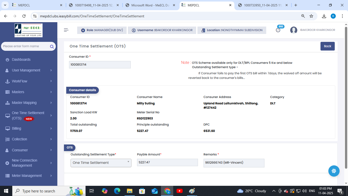Bookmark this page with the star icon

(x=311, y=16)
